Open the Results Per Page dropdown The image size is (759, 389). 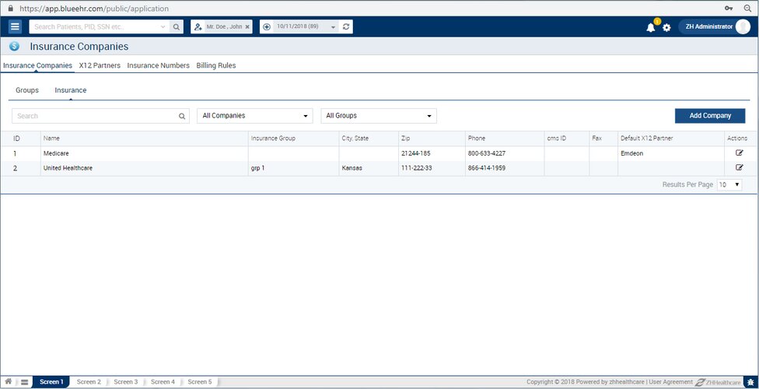tap(729, 184)
